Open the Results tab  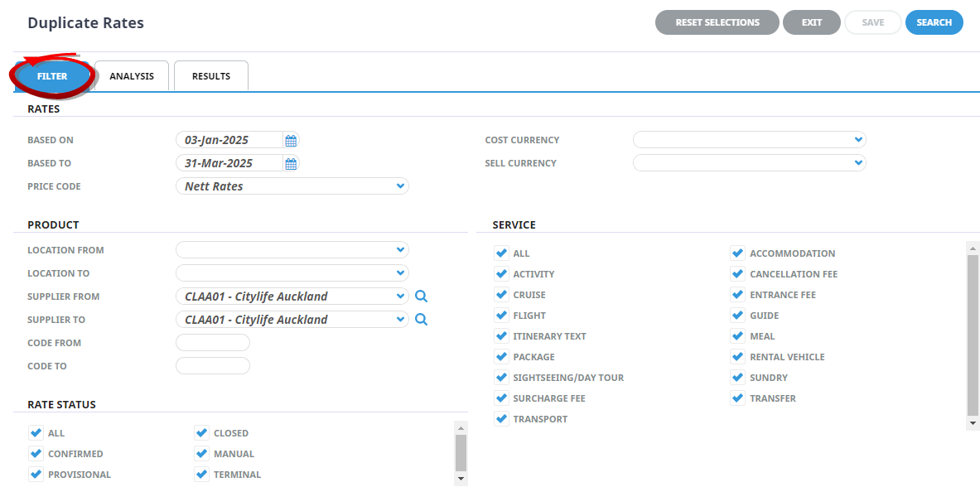(x=211, y=76)
